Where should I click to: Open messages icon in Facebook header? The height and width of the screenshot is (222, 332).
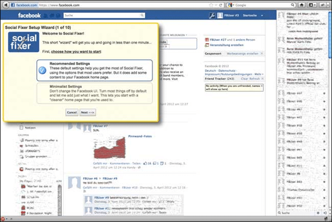pyautogui.click(x=52, y=15)
